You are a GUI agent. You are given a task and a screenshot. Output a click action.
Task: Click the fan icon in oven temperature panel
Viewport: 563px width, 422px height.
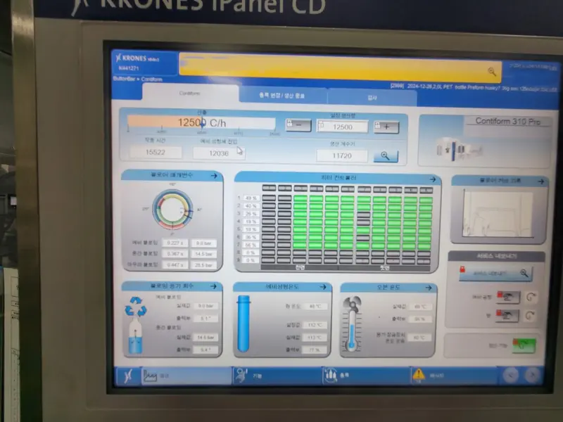(353, 303)
